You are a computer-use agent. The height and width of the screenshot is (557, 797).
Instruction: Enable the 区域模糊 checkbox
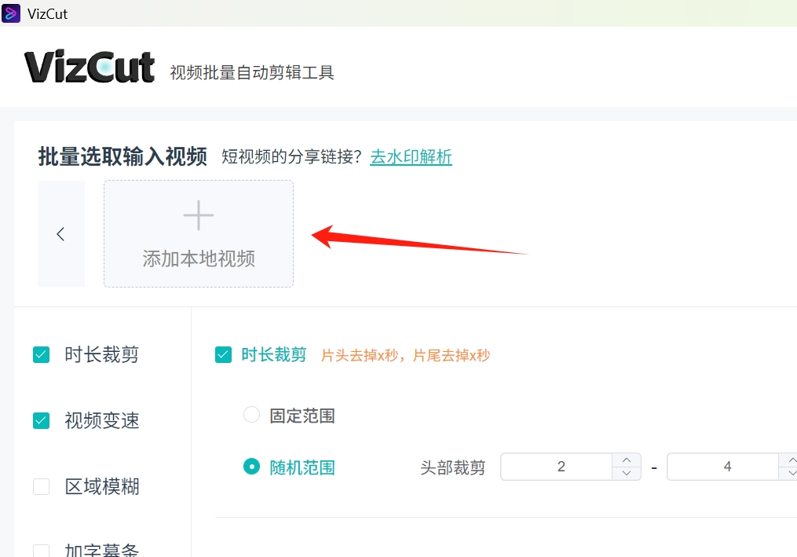coord(41,486)
